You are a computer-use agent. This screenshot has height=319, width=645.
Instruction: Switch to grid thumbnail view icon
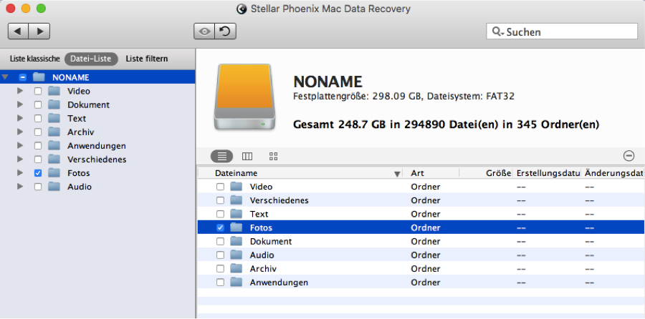tap(274, 156)
